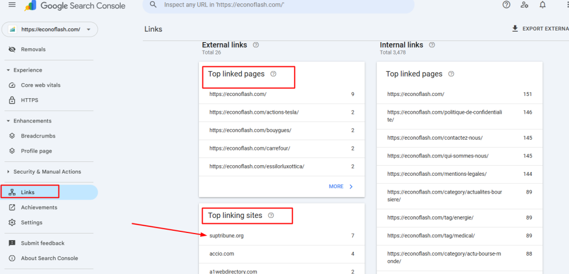Click the About Search Console info icon
The width and height of the screenshot is (569, 274).
pyautogui.click(x=12, y=258)
